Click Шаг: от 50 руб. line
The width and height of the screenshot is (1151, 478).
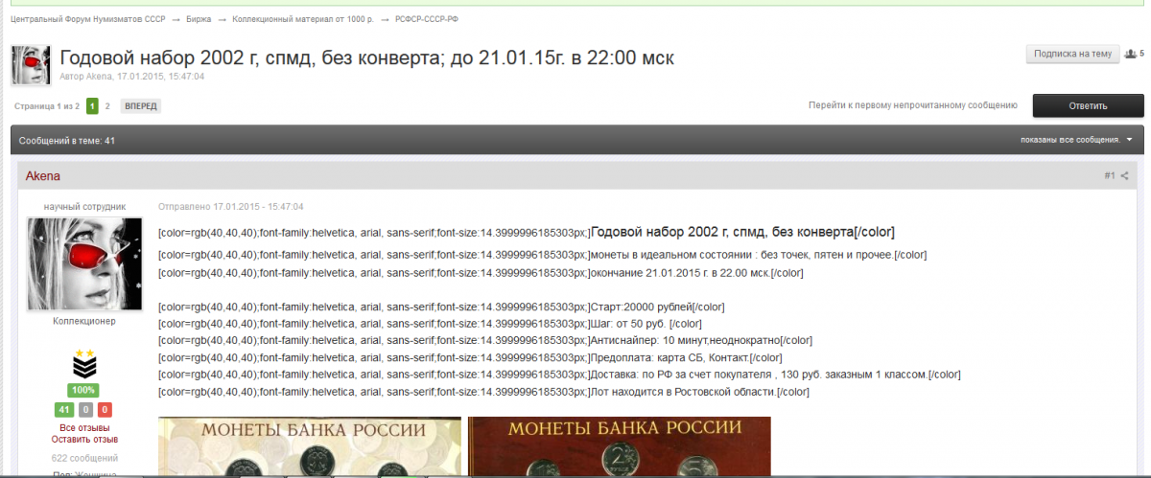pyautogui.click(x=430, y=324)
